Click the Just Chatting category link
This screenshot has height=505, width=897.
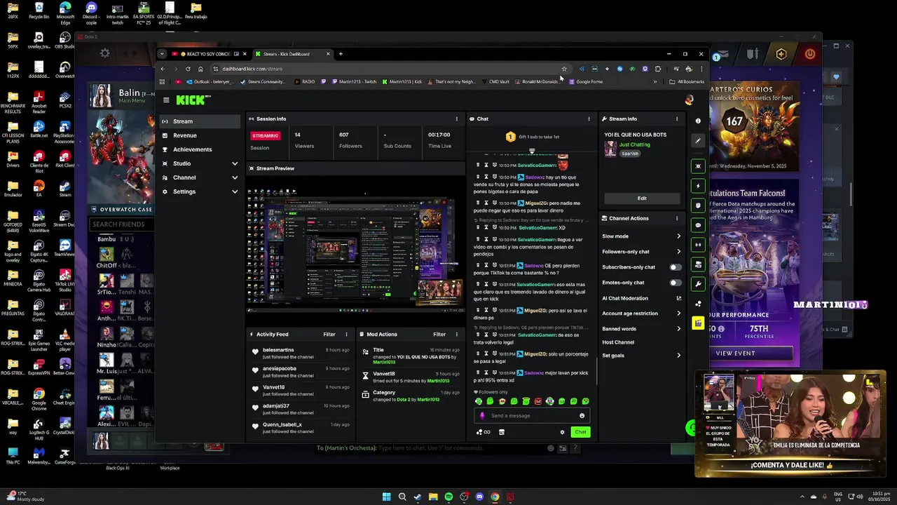pos(635,144)
